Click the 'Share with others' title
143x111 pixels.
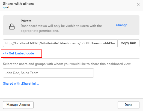coord(19,4)
